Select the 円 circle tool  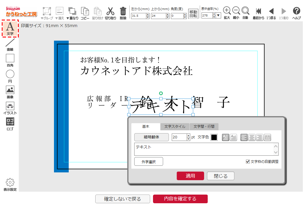(x=10, y=76)
